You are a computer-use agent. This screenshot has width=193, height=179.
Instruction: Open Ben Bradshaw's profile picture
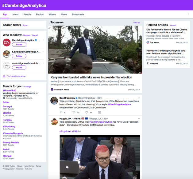click(x=54, y=101)
